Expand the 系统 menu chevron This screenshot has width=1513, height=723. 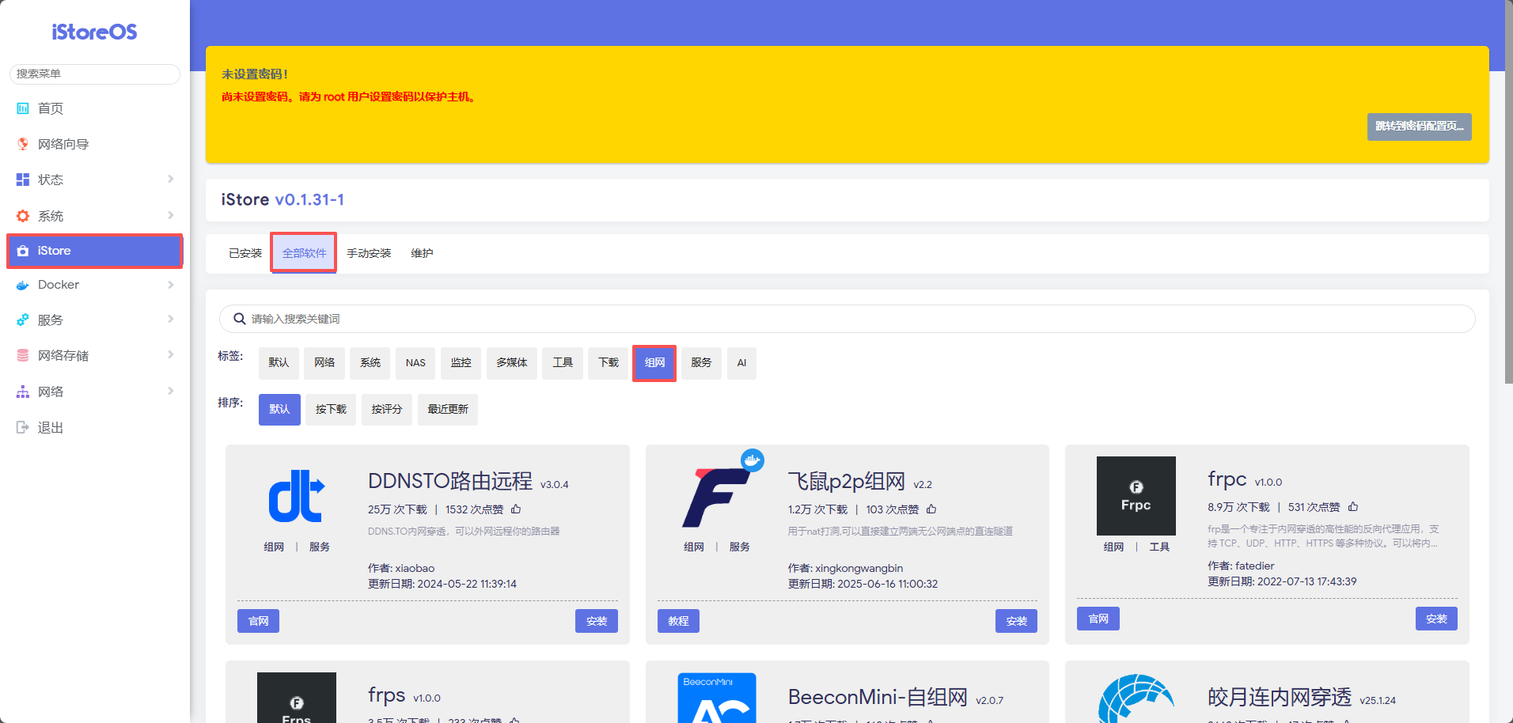(171, 216)
